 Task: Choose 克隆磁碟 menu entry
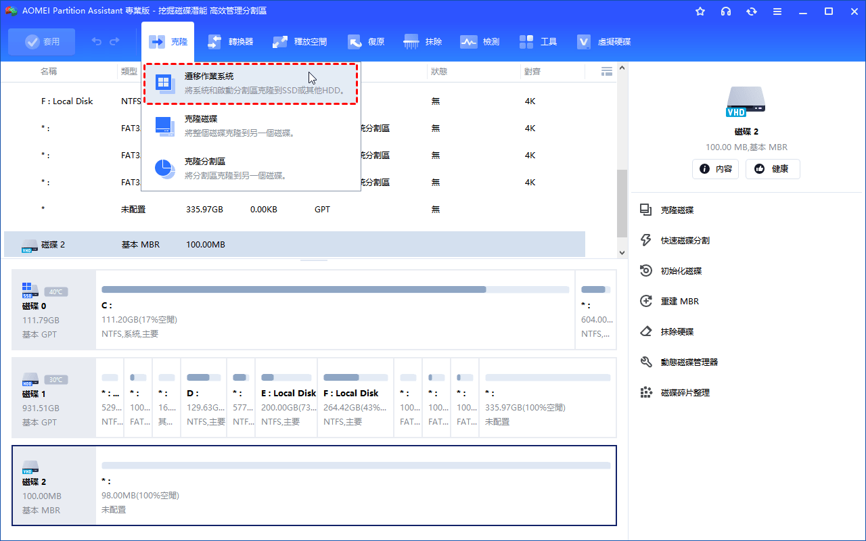click(x=250, y=126)
